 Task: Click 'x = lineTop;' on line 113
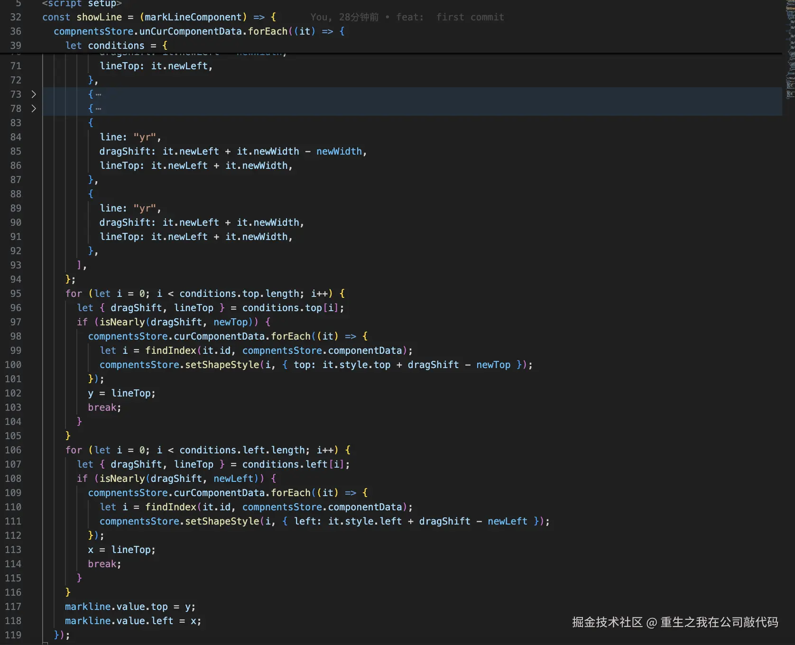(x=122, y=550)
